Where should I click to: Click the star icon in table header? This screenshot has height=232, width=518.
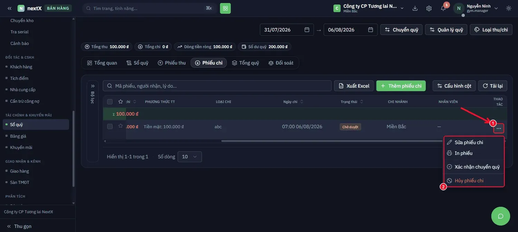(121, 102)
